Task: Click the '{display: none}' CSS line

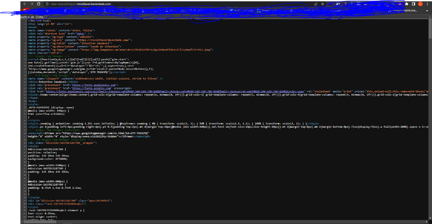Action: pos(51,107)
